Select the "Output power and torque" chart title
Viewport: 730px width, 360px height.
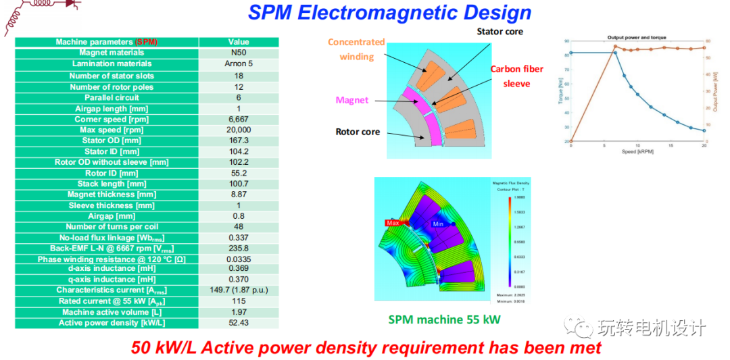coord(637,36)
